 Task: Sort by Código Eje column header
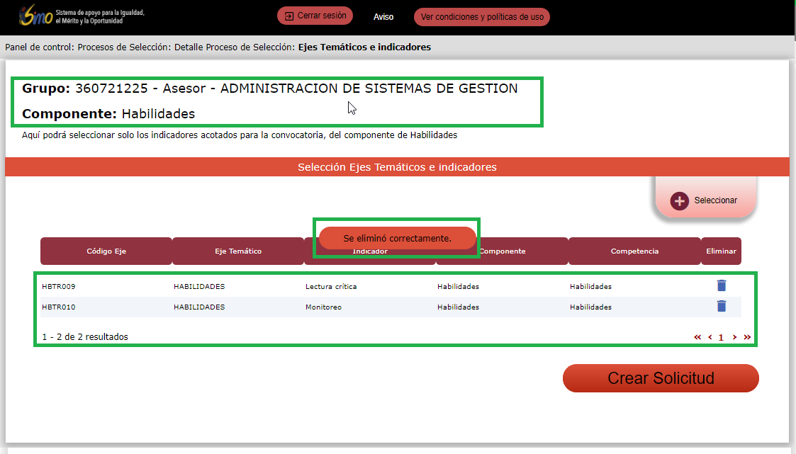click(106, 251)
